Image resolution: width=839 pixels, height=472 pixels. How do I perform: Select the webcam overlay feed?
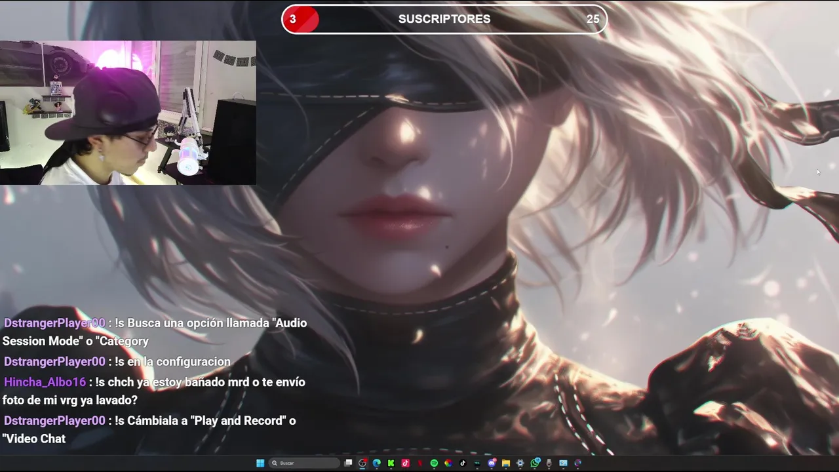(x=128, y=113)
